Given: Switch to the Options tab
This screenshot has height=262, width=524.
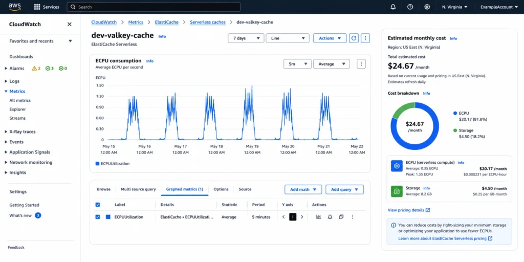Looking at the screenshot, I should coord(221,189).
